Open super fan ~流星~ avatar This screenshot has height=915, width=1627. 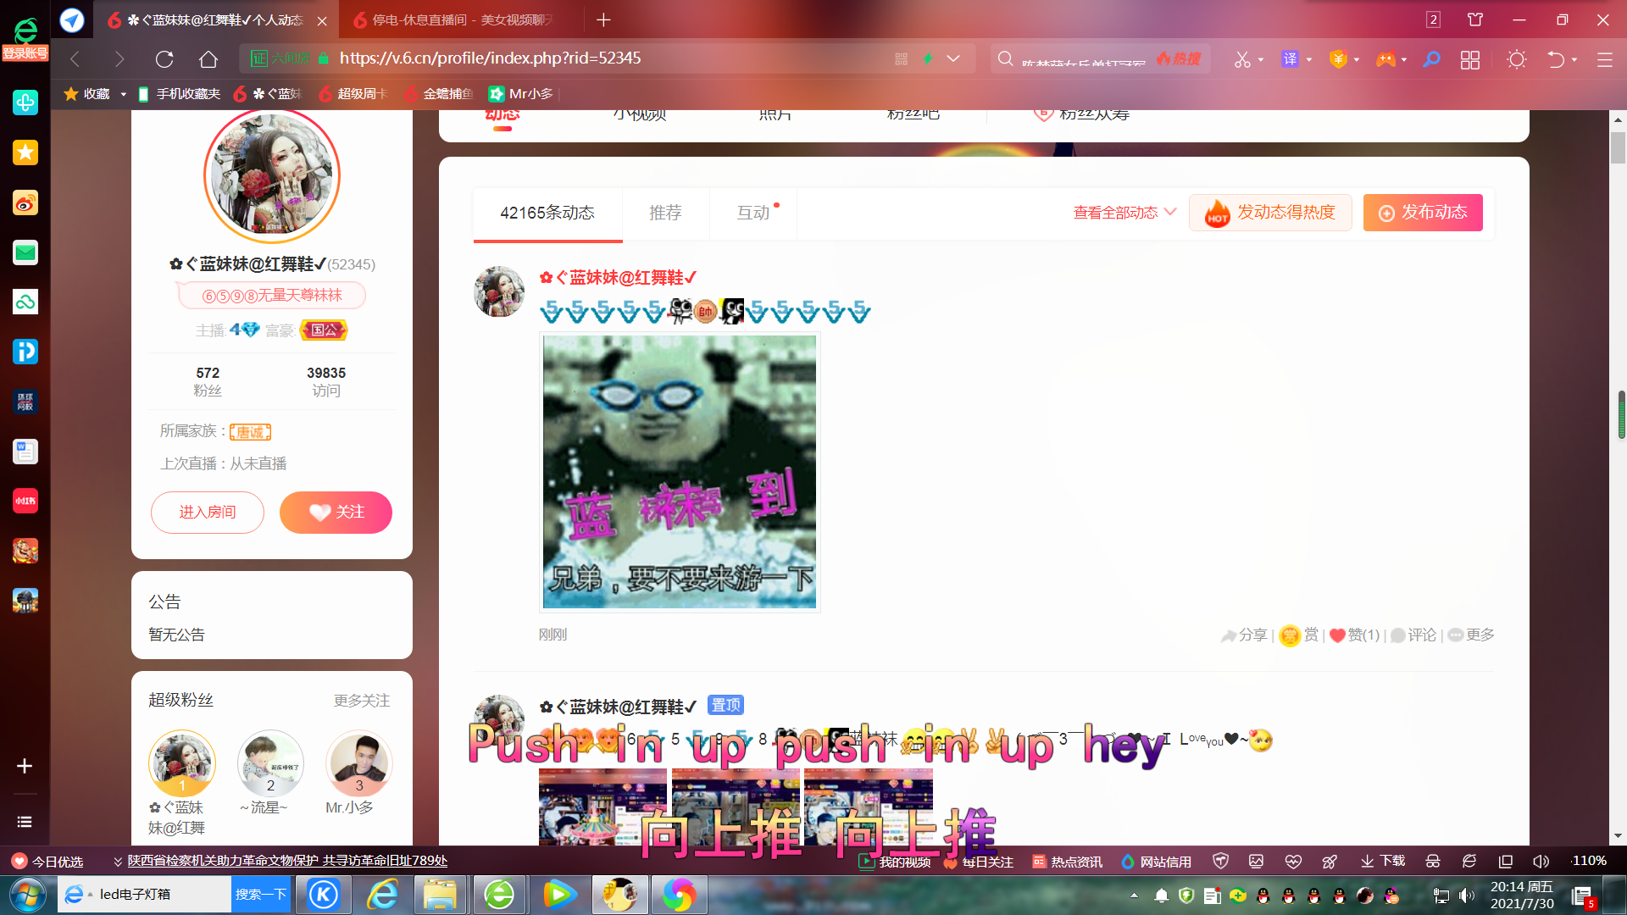point(270,763)
